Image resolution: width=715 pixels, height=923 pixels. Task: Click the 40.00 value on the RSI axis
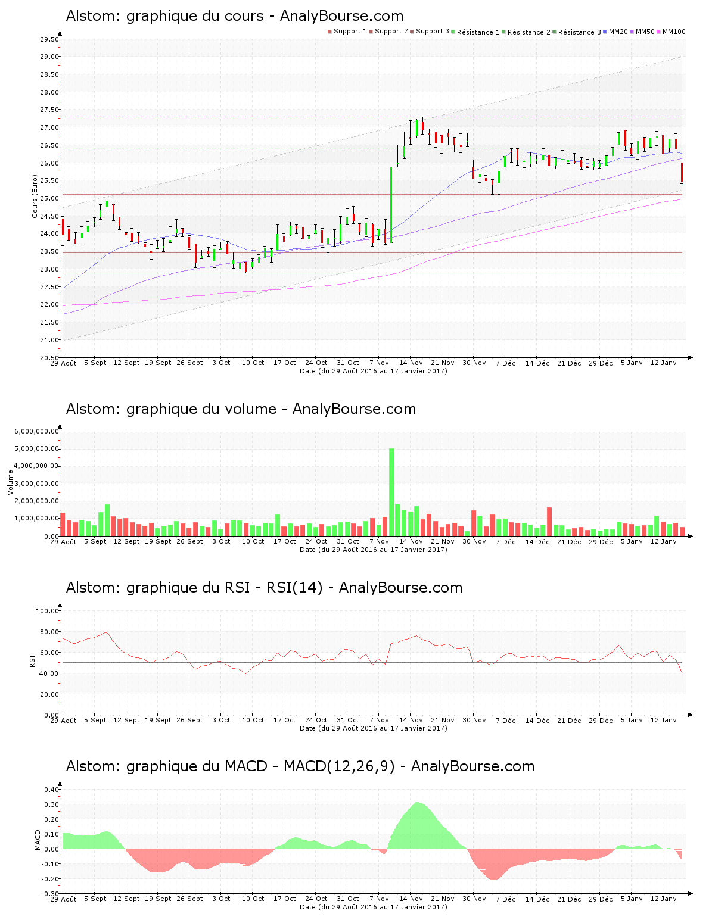tap(49, 673)
